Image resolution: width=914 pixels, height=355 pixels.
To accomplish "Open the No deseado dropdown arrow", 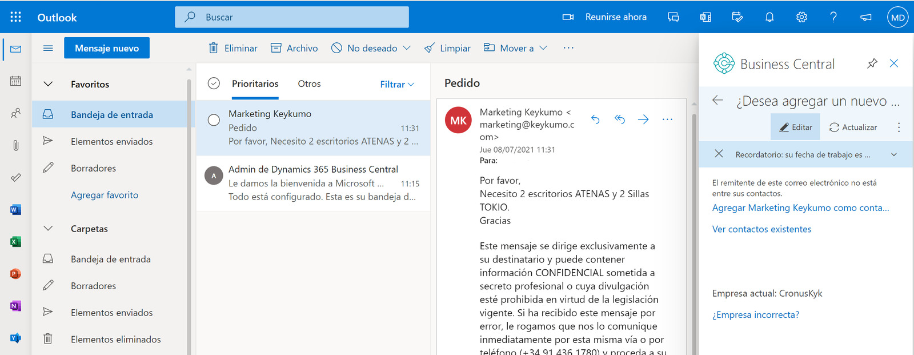I will pos(407,48).
